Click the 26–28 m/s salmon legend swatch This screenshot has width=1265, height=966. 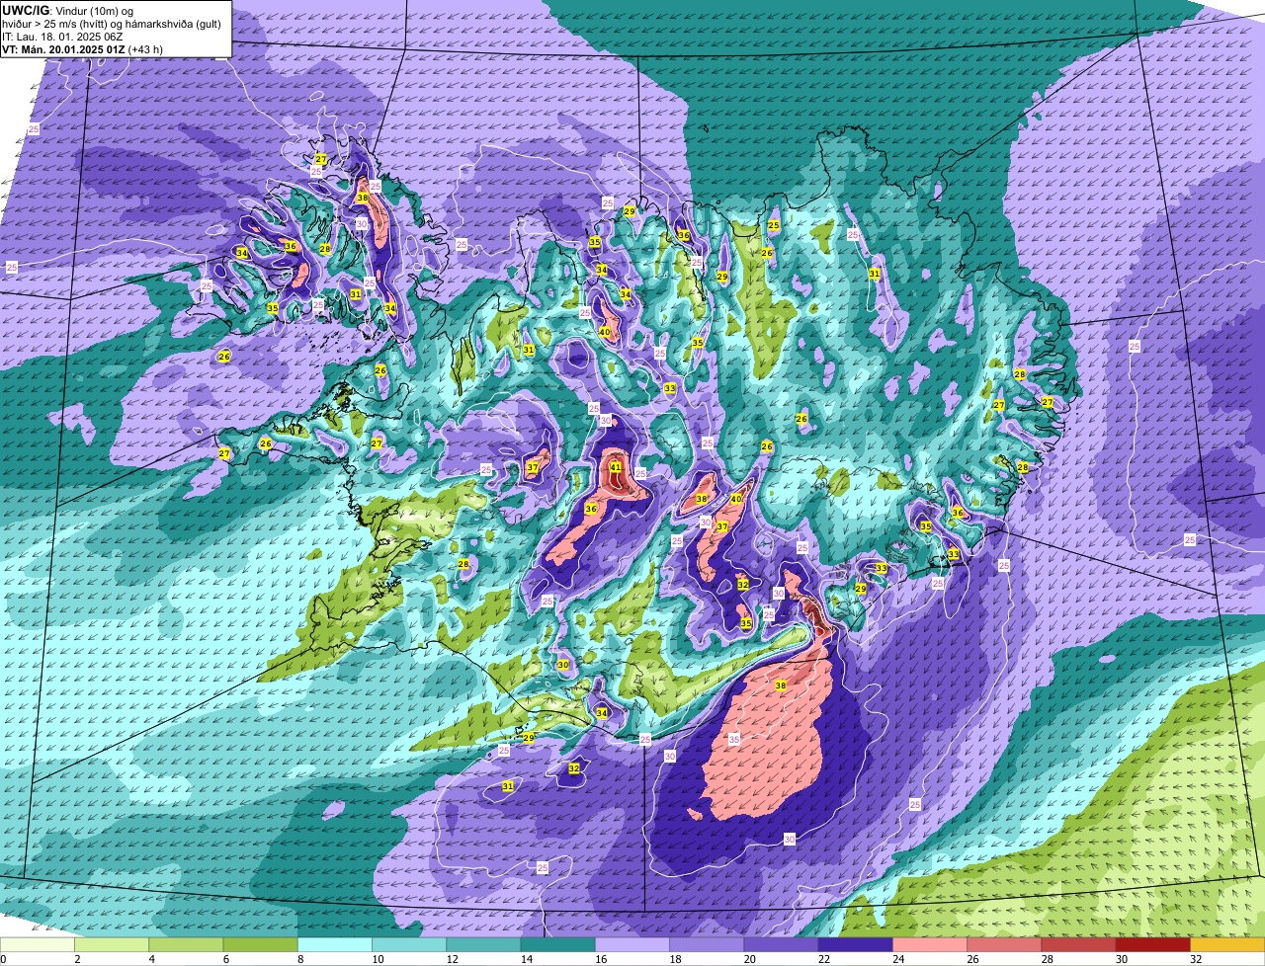click(1004, 945)
